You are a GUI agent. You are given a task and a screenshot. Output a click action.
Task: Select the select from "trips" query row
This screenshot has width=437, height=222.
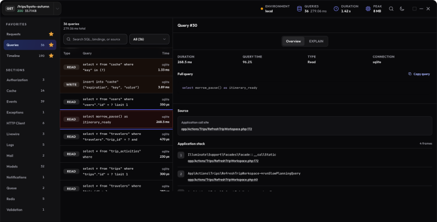[117, 171]
